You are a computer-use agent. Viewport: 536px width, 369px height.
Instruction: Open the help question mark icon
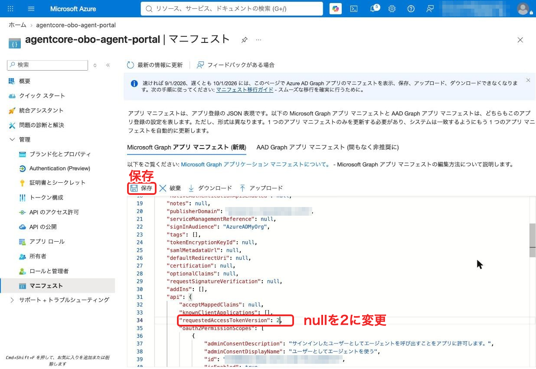point(411,9)
